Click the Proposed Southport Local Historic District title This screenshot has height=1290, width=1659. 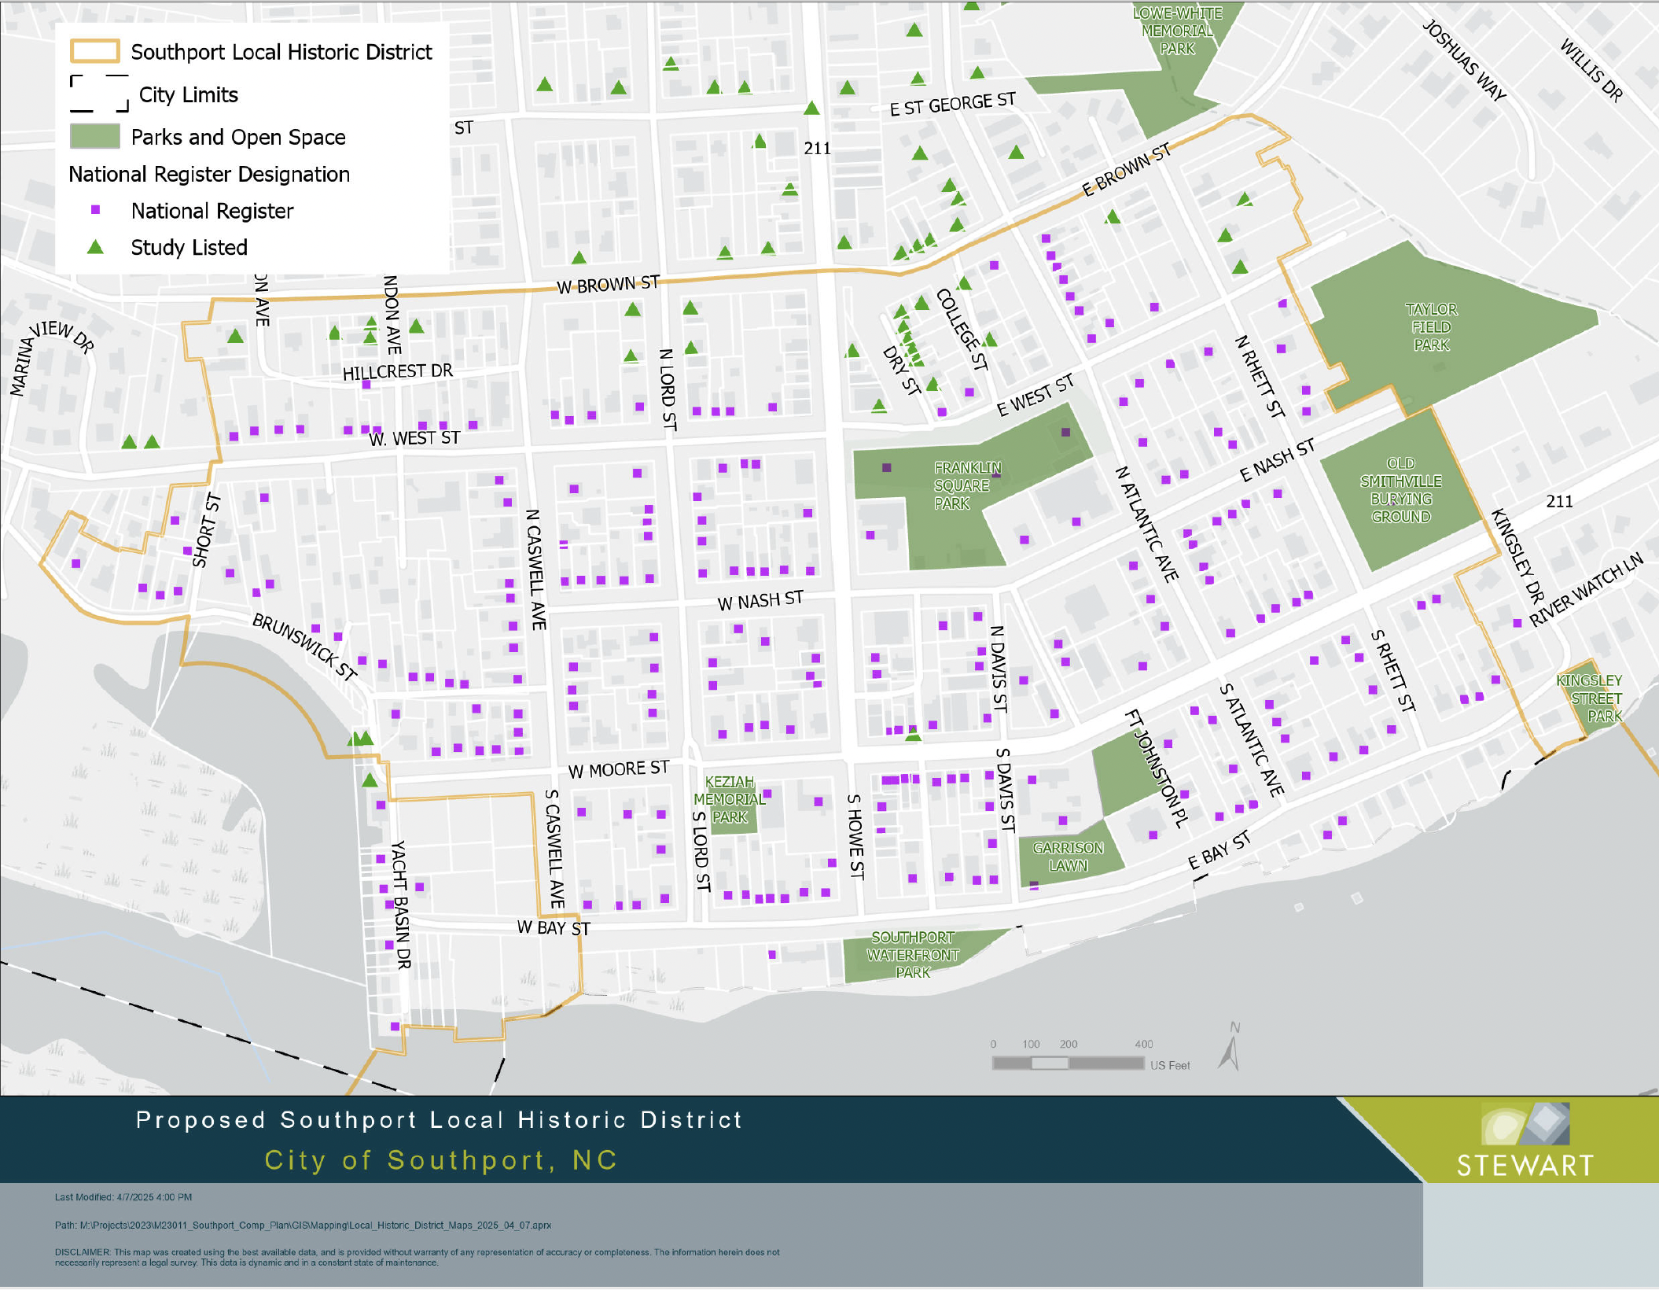click(x=439, y=1119)
